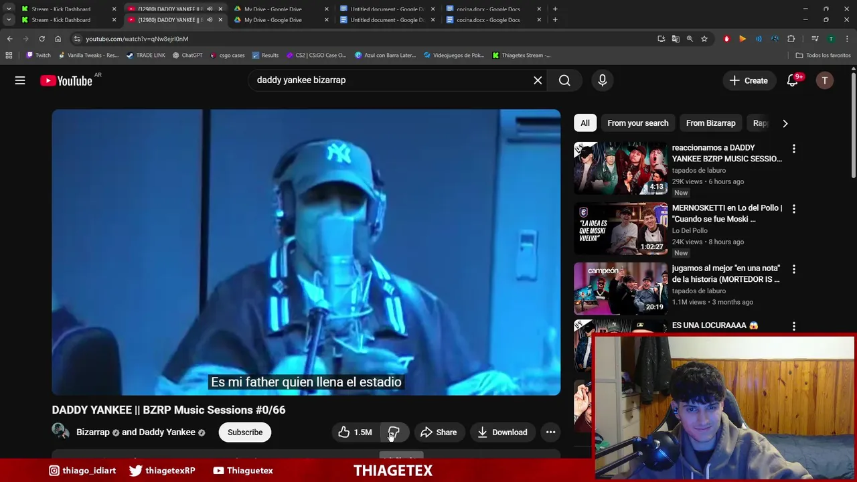Show more filter chips with the arrow

785,123
